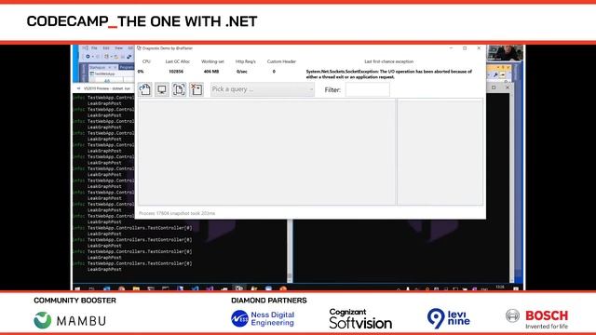The width and height of the screenshot is (596, 335).
Task: Close the Diagnosis Demo window
Action: click(479, 48)
